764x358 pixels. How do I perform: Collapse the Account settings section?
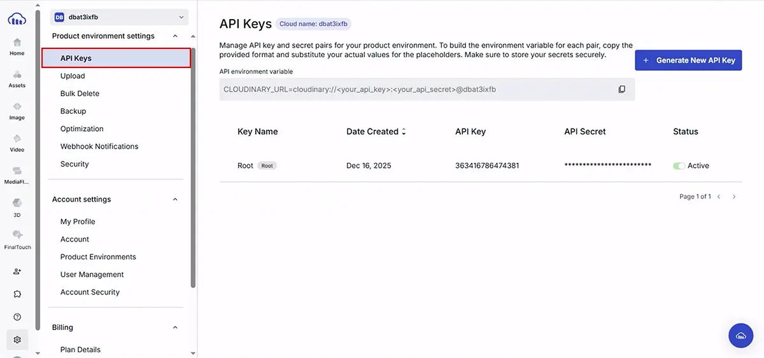(x=176, y=200)
